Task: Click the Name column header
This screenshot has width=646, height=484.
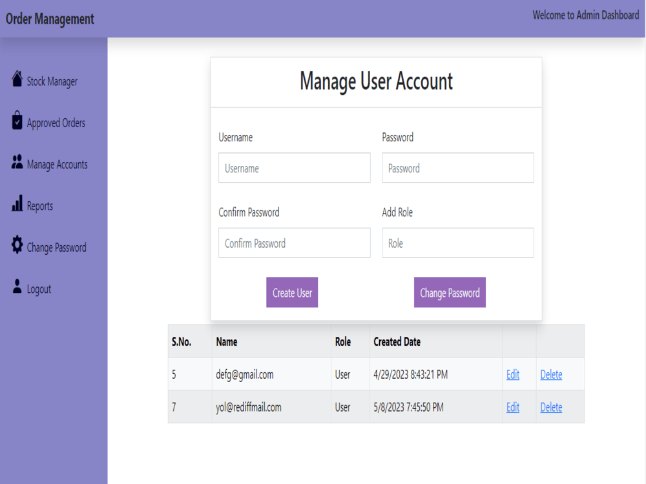Action: 225,341
